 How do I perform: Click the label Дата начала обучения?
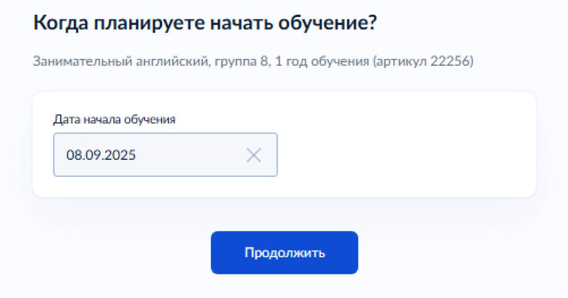114,119
